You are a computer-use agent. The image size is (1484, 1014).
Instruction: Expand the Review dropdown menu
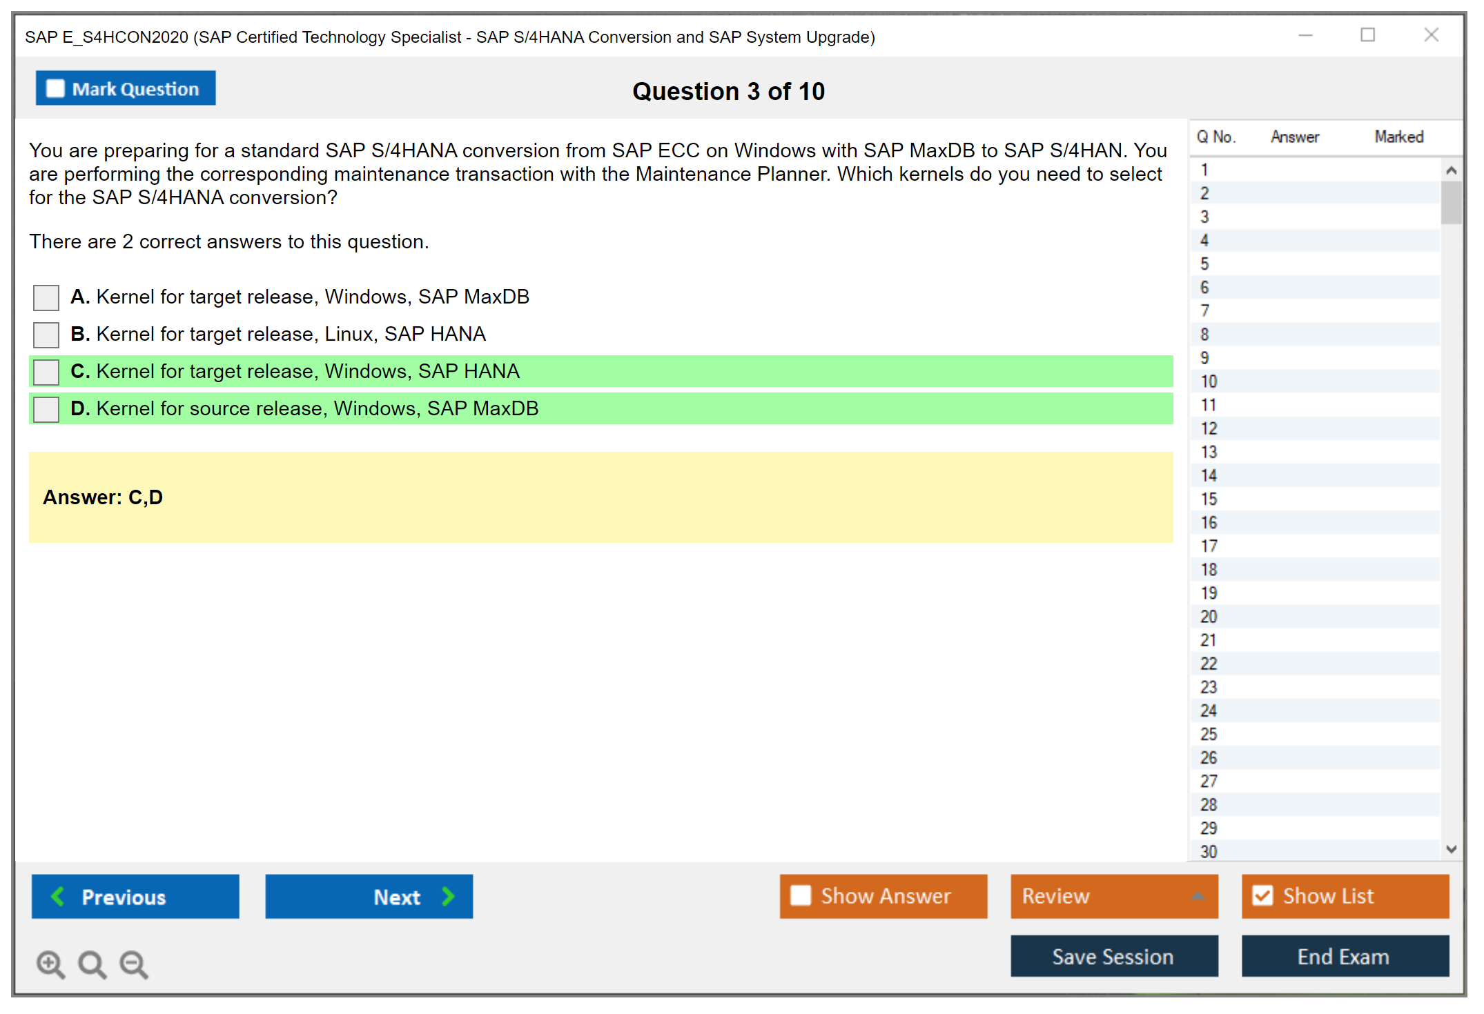(1198, 896)
